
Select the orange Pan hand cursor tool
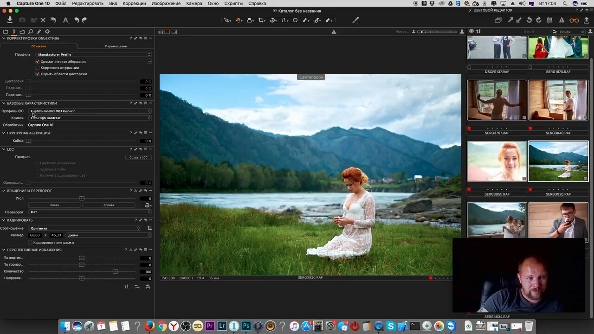239,20
